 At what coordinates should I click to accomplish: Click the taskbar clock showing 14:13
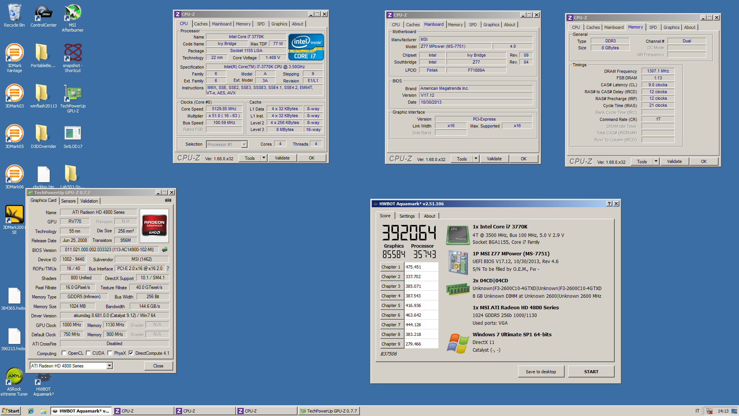coord(723,411)
